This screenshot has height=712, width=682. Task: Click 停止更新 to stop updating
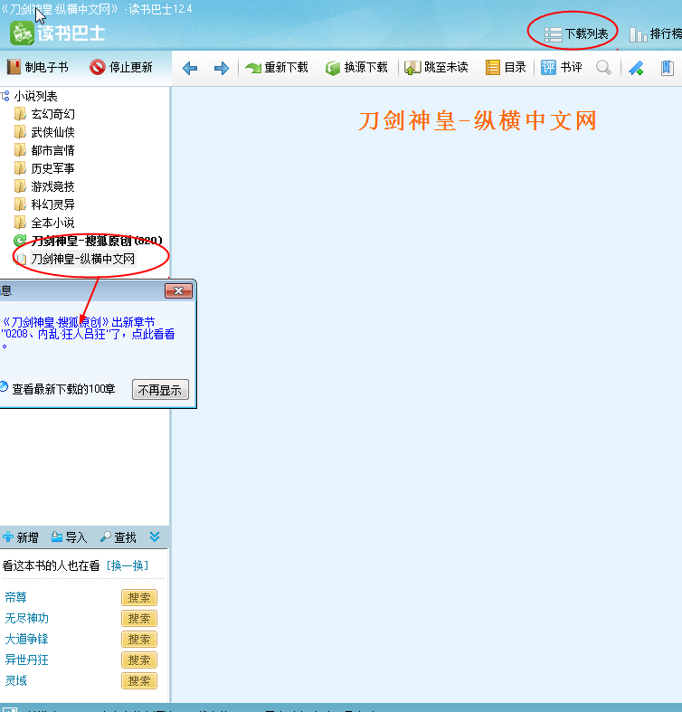[121, 67]
